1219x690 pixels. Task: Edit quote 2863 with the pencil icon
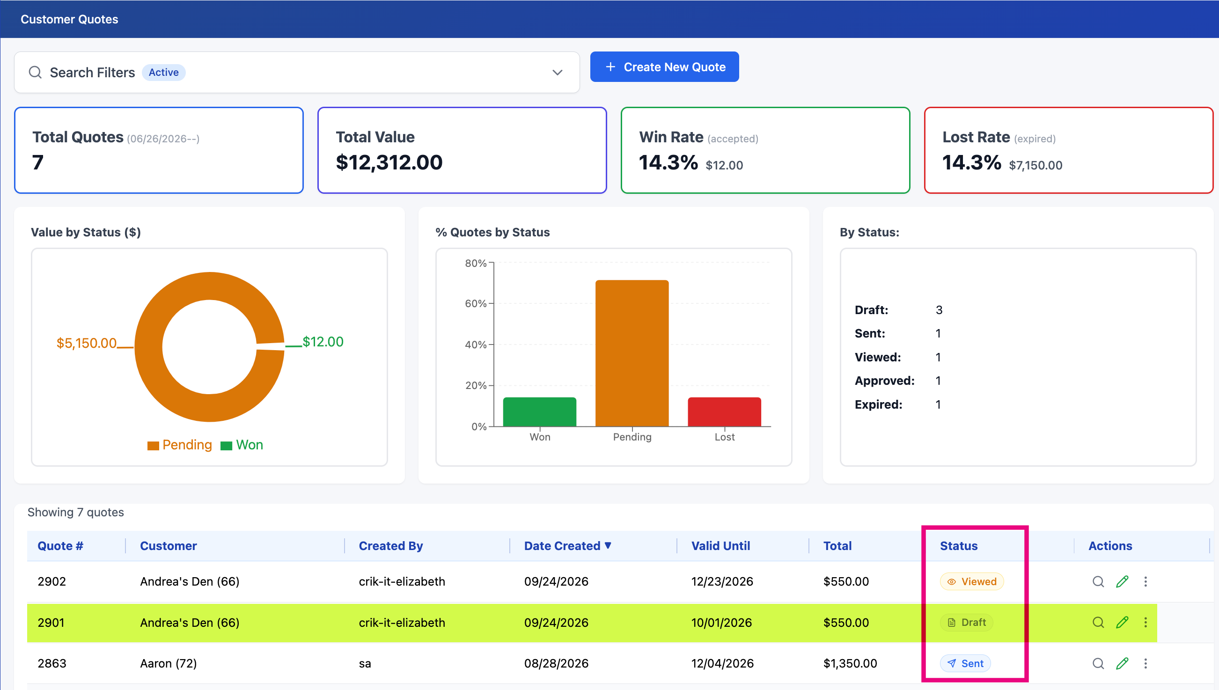tap(1122, 663)
